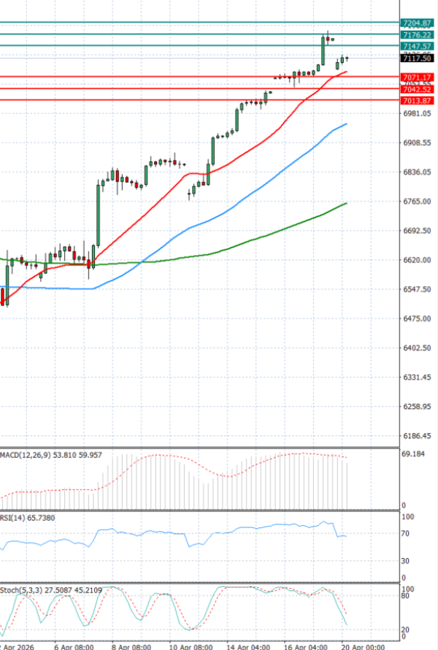
Task: Click the green moving average line's right end
Action: point(345,203)
